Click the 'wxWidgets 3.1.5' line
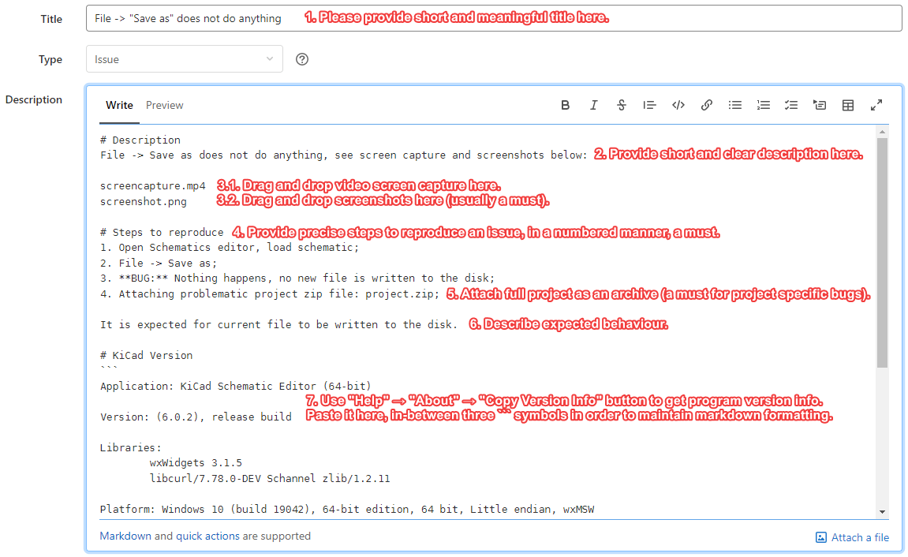The image size is (908, 557). coord(196,463)
